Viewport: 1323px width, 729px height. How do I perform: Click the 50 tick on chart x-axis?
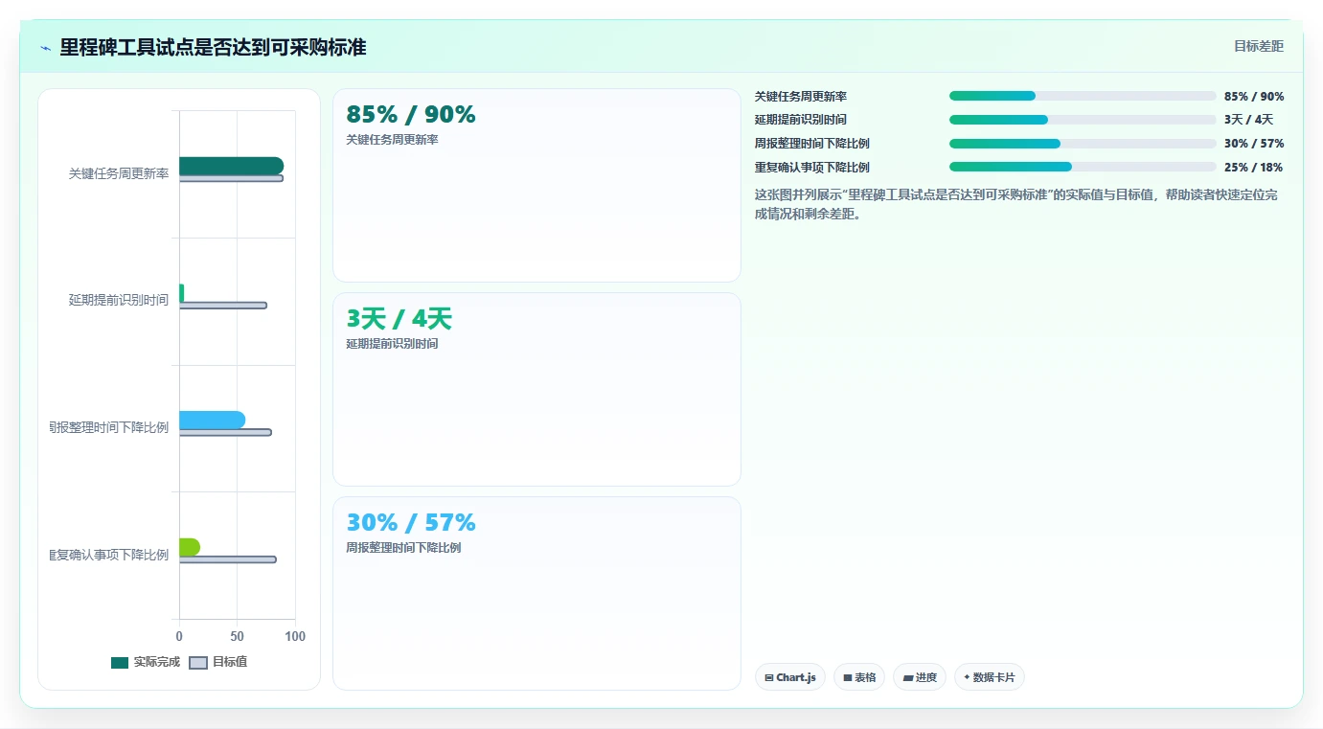(238, 637)
